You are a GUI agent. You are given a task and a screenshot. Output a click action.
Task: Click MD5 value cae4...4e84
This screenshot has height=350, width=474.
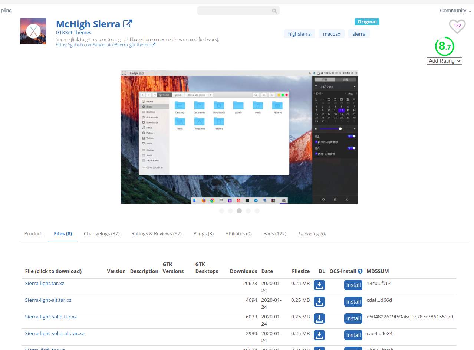(x=379, y=333)
